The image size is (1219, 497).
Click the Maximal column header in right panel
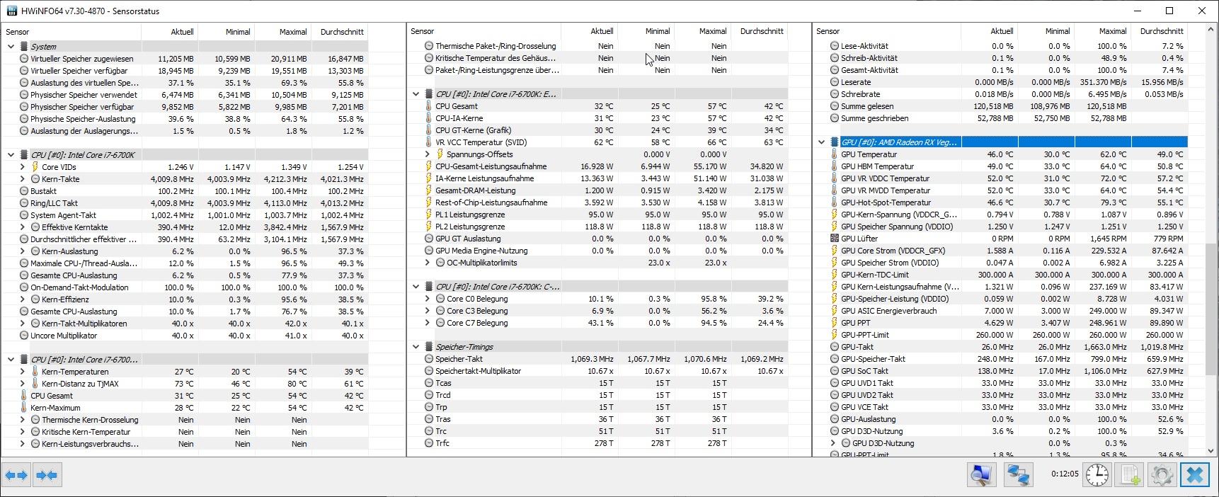tap(1102, 31)
